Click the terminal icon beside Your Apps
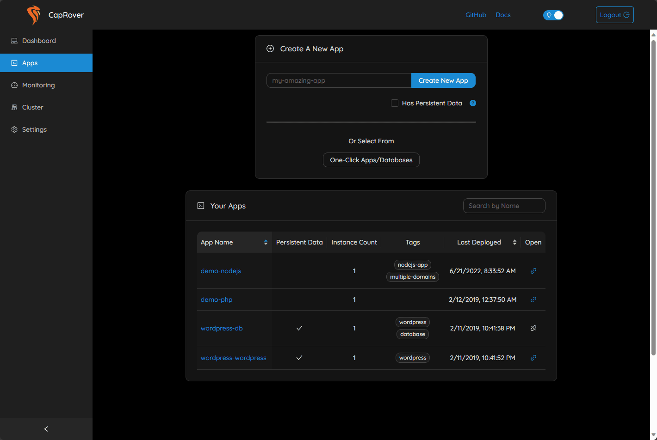The height and width of the screenshot is (440, 657). click(201, 206)
